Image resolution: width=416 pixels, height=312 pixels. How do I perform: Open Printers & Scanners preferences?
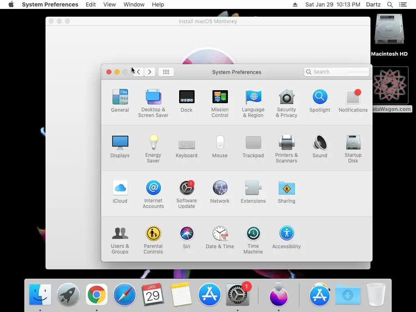pos(286,149)
